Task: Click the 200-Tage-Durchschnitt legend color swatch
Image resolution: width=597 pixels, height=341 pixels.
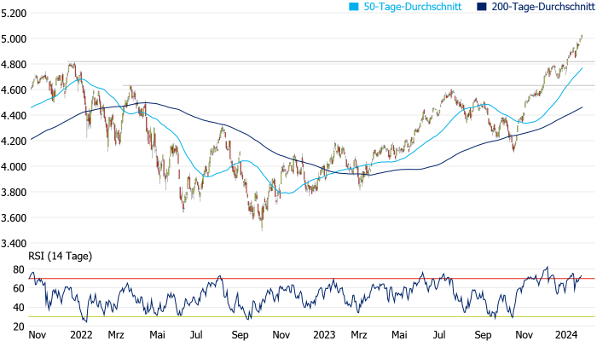Action: click(482, 7)
